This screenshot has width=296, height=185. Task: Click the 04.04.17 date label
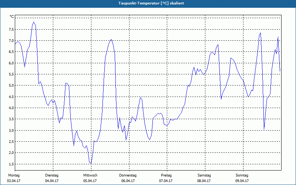(x=52, y=181)
